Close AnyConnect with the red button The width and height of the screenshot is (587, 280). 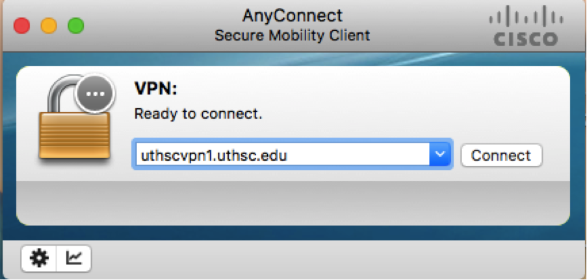[22, 26]
